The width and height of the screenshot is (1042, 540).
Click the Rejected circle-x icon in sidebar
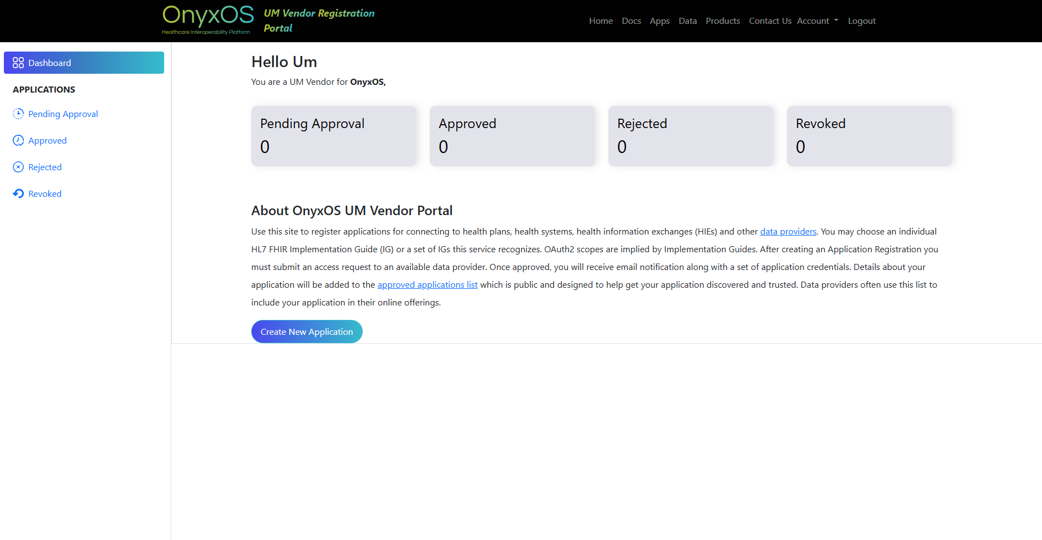(x=18, y=167)
